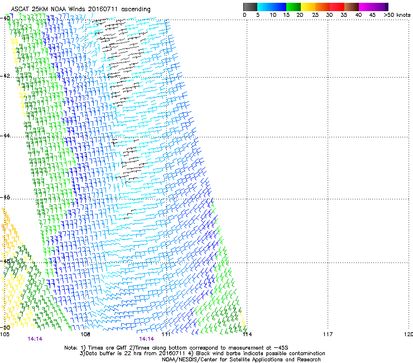Click the legend label '>50 knots'
This screenshot has height=363, width=413.
pos(397,15)
